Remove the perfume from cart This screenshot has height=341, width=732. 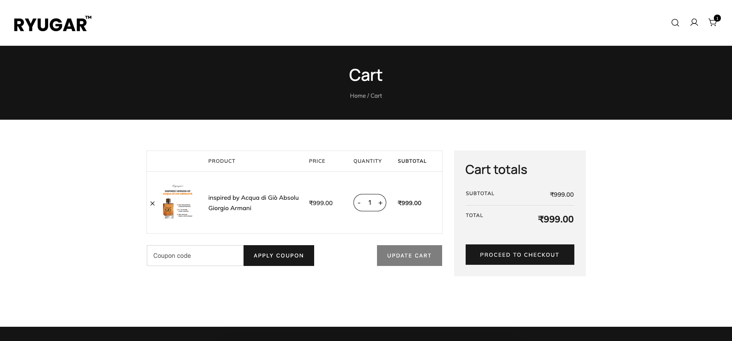coord(152,203)
